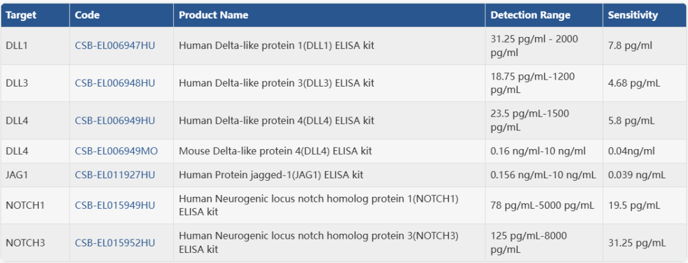The height and width of the screenshot is (263, 688).
Task: Click the Product Name column header
Action: 213,15
